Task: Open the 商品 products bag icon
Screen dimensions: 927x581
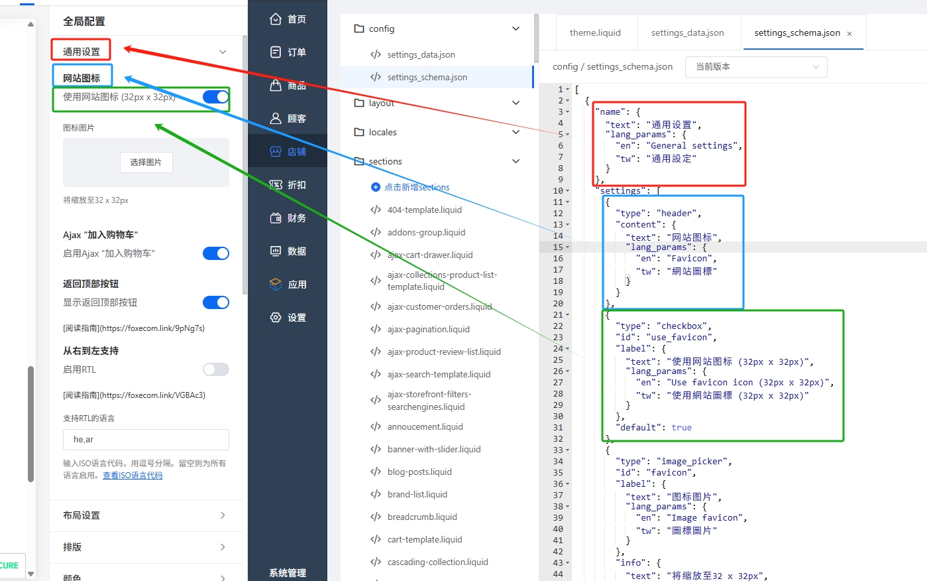Action: pyautogui.click(x=276, y=86)
